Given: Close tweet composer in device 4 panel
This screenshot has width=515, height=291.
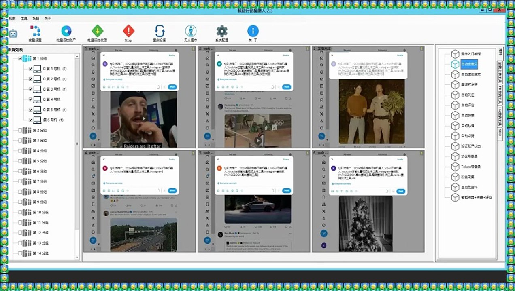Looking at the screenshot, I should click(x=104, y=159).
